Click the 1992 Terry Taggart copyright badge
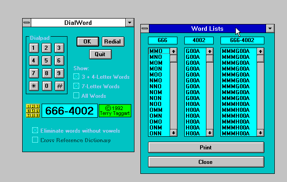Image resolution: width=287 pixels, height=182 pixels. coord(115,110)
